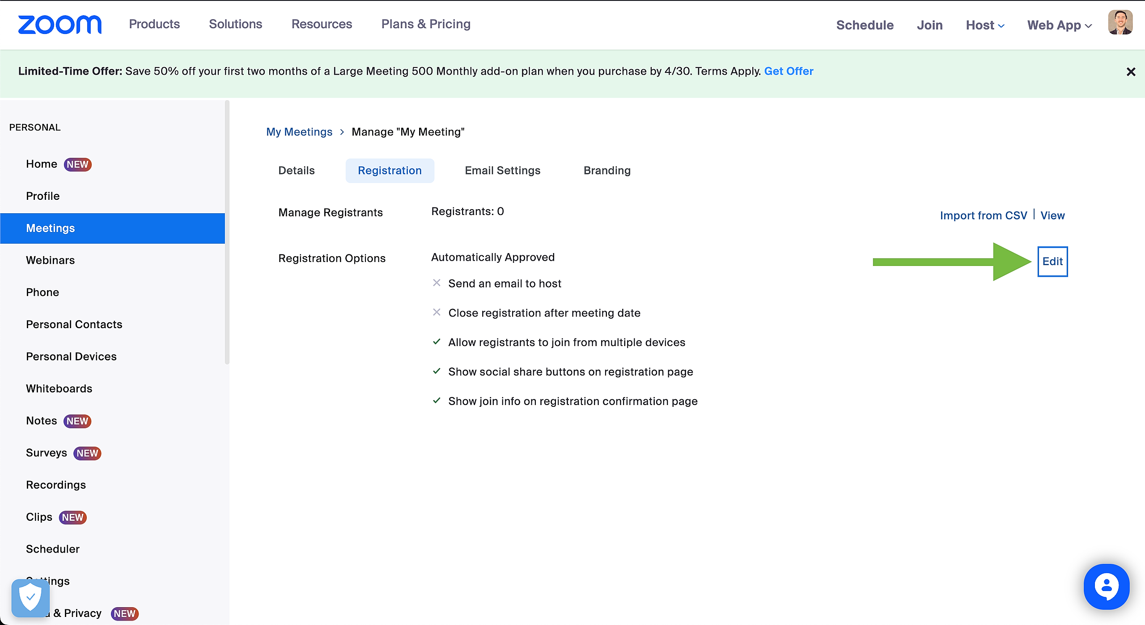Click the NEW badge next to Home
The image size is (1145, 625).
click(x=77, y=165)
